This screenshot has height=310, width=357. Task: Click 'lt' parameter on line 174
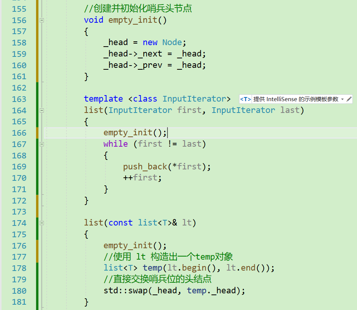(x=187, y=222)
